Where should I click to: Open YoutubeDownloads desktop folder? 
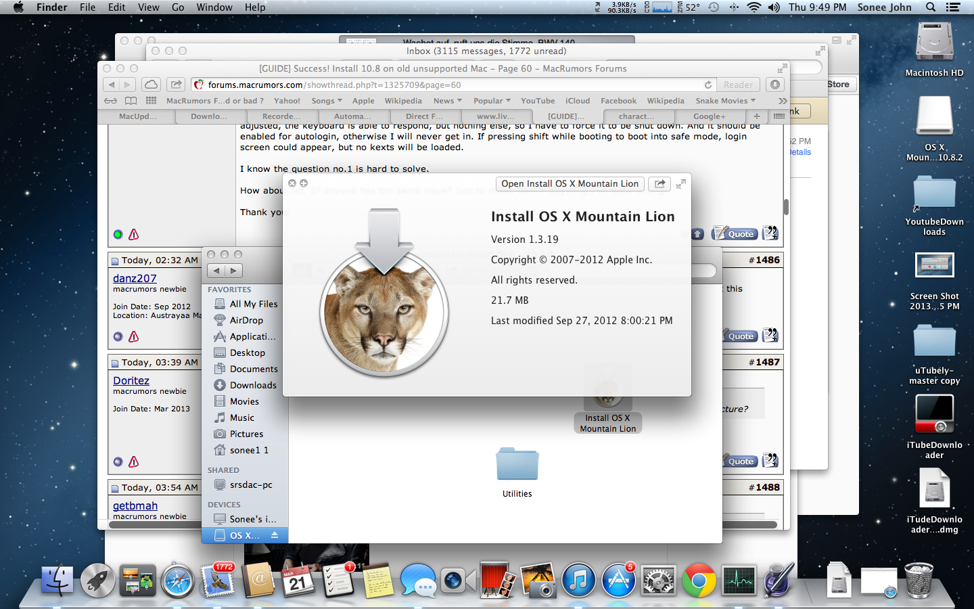coord(935,205)
